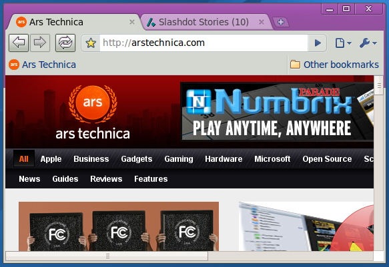Bookmark this page with the star icon
389x267 pixels.
(91, 43)
